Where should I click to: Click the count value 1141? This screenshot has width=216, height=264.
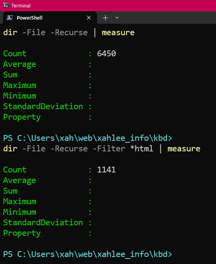(x=106, y=170)
